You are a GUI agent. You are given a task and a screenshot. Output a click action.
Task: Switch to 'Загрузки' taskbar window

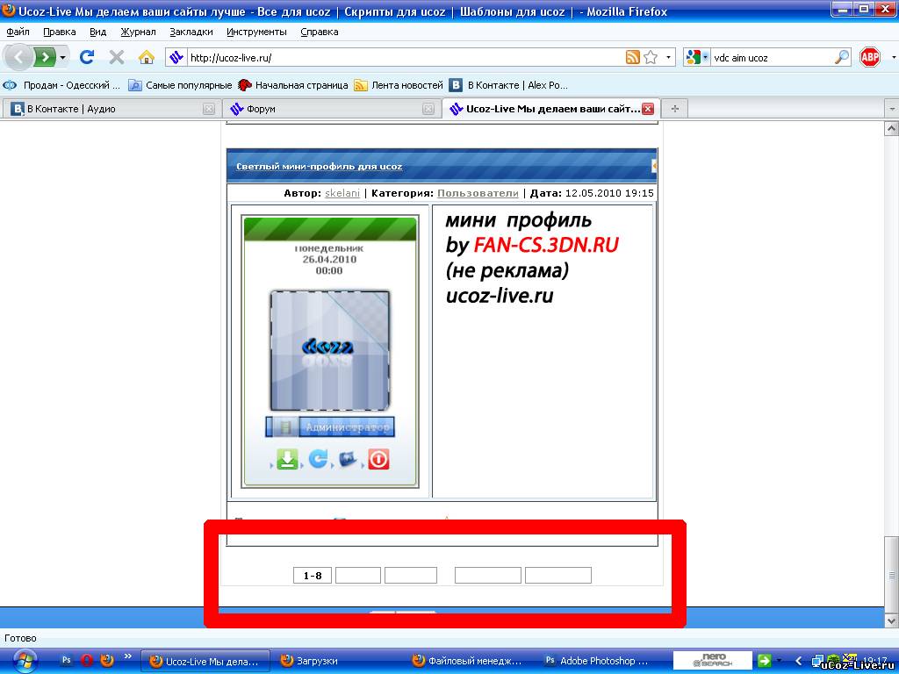[x=339, y=661]
